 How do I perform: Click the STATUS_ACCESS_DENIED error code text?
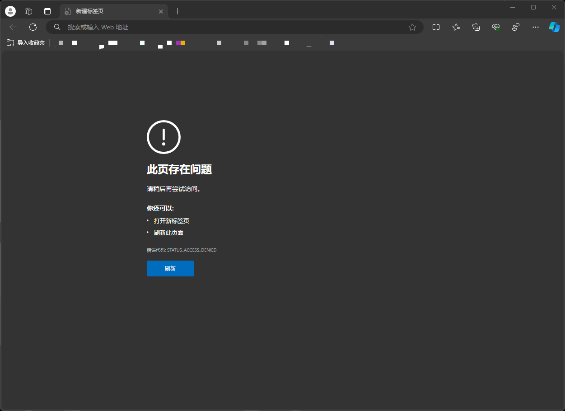[192, 250]
